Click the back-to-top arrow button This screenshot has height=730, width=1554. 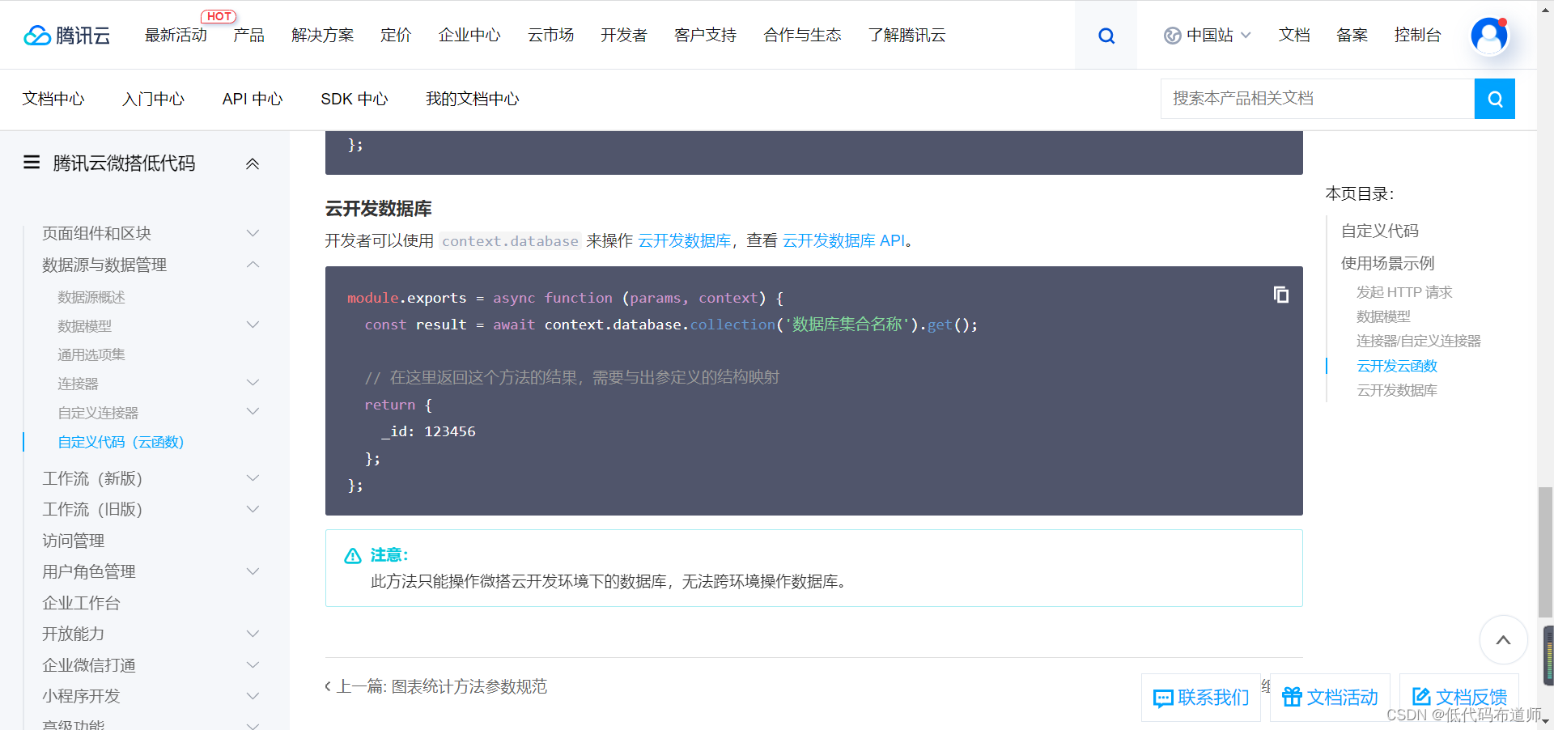1503,640
